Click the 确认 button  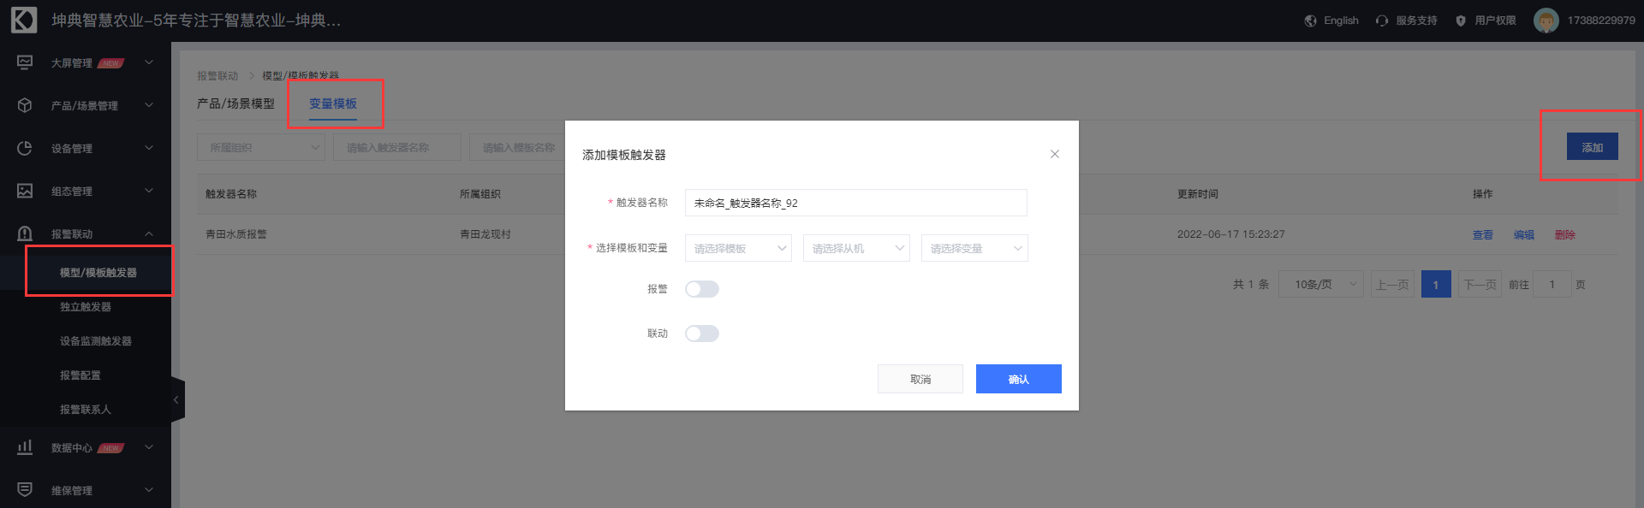click(x=1019, y=379)
